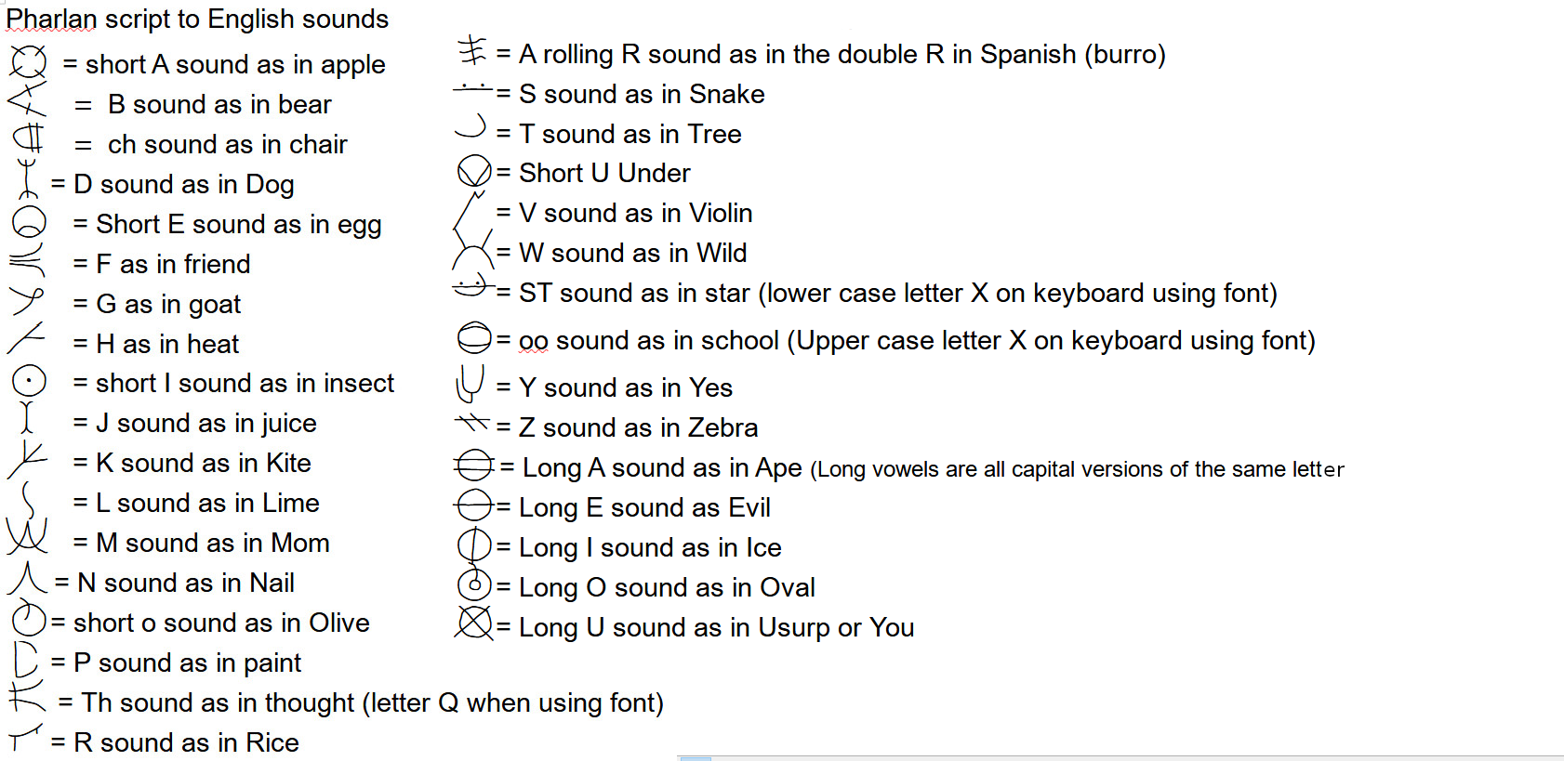Screen dimensions: 1564x761
Task: Click the ST sound glyph
Action: (472, 286)
